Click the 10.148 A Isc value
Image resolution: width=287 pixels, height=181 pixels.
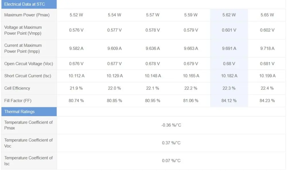click(153, 76)
